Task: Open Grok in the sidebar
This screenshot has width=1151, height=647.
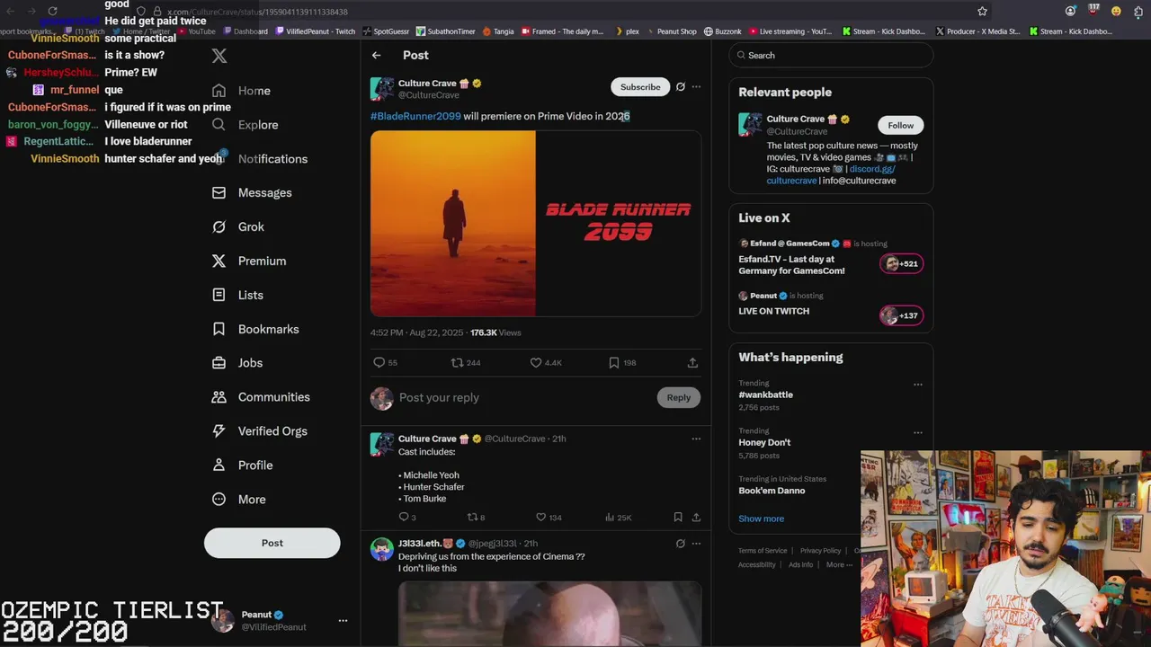Action: click(x=237, y=226)
